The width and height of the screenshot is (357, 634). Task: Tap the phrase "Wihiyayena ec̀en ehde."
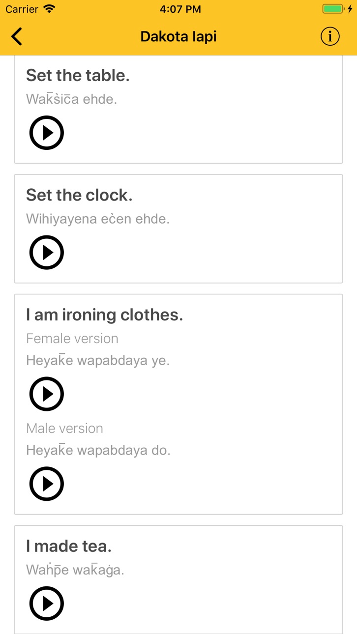(x=98, y=219)
